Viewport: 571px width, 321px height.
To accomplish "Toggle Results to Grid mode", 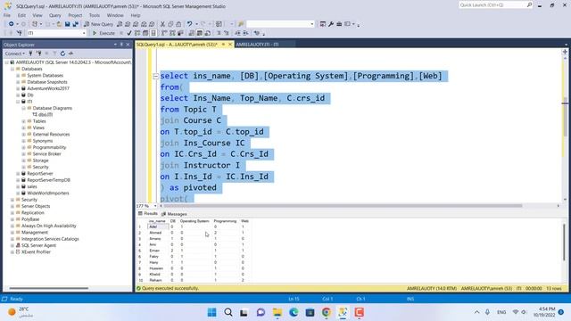I will point(200,33).
